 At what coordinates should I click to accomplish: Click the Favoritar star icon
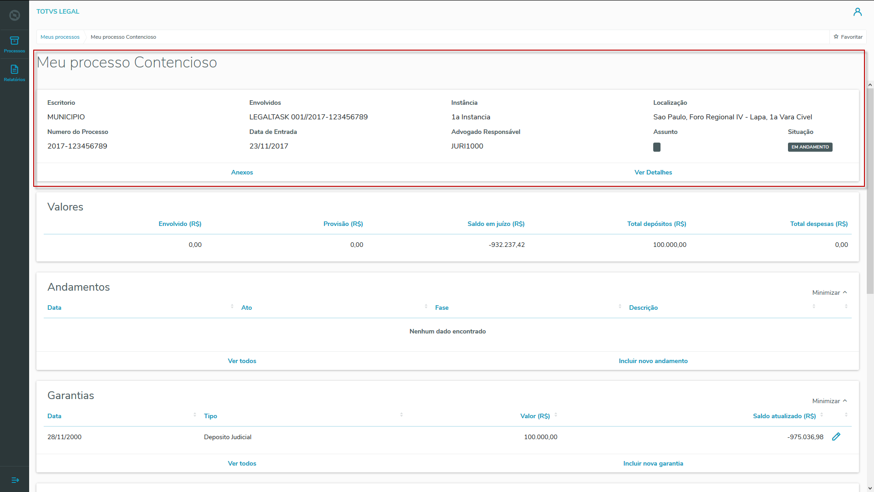(836, 37)
